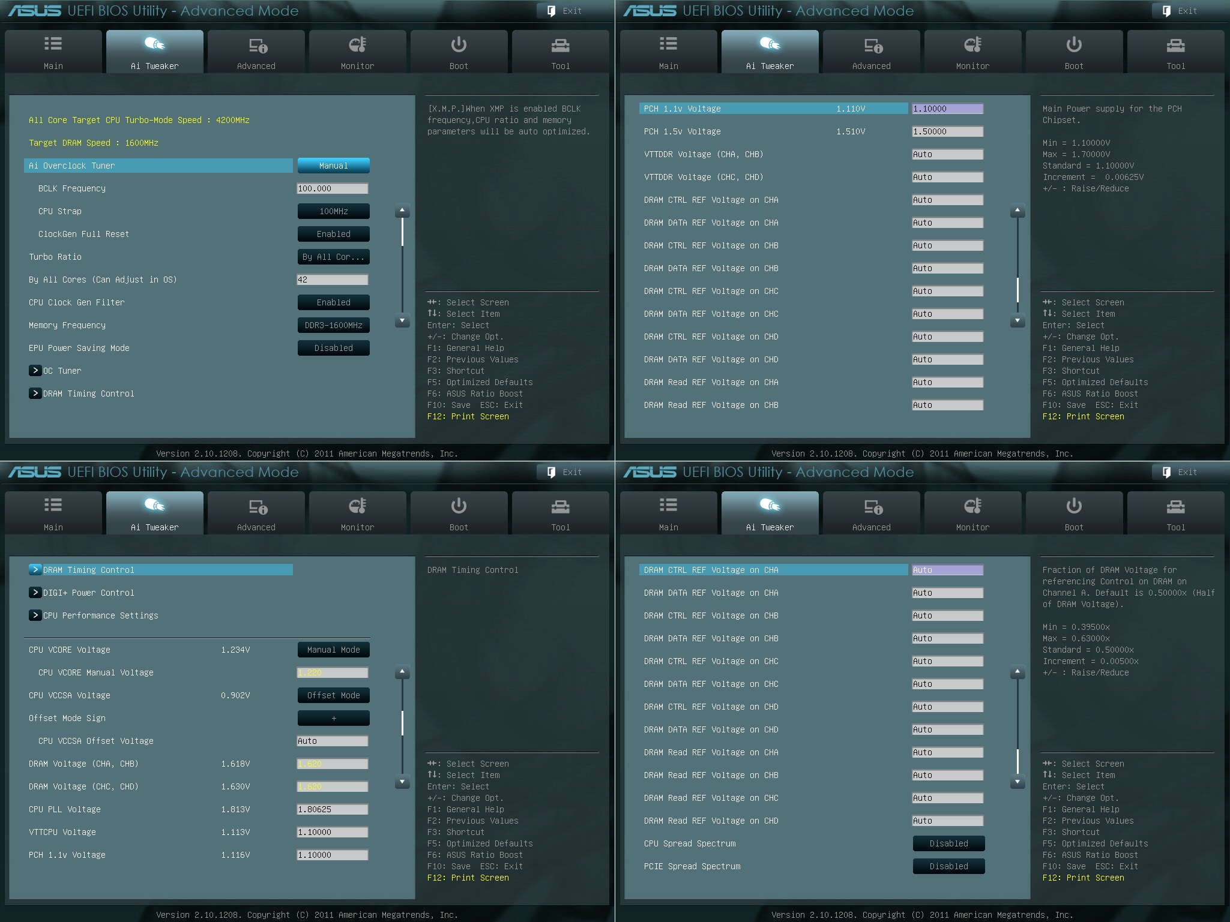Select the Ai Tweaker tab in the bottom-right panel
This screenshot has height=922, width=1230.
(770, 513)
